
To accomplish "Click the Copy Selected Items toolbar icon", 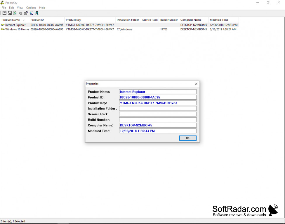I will click(x=20, y=13).
